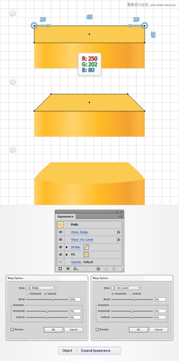Click top-right anchor point of step 1 rectangle
Viewport: 179px width, 361px height.
click(145, 26)
